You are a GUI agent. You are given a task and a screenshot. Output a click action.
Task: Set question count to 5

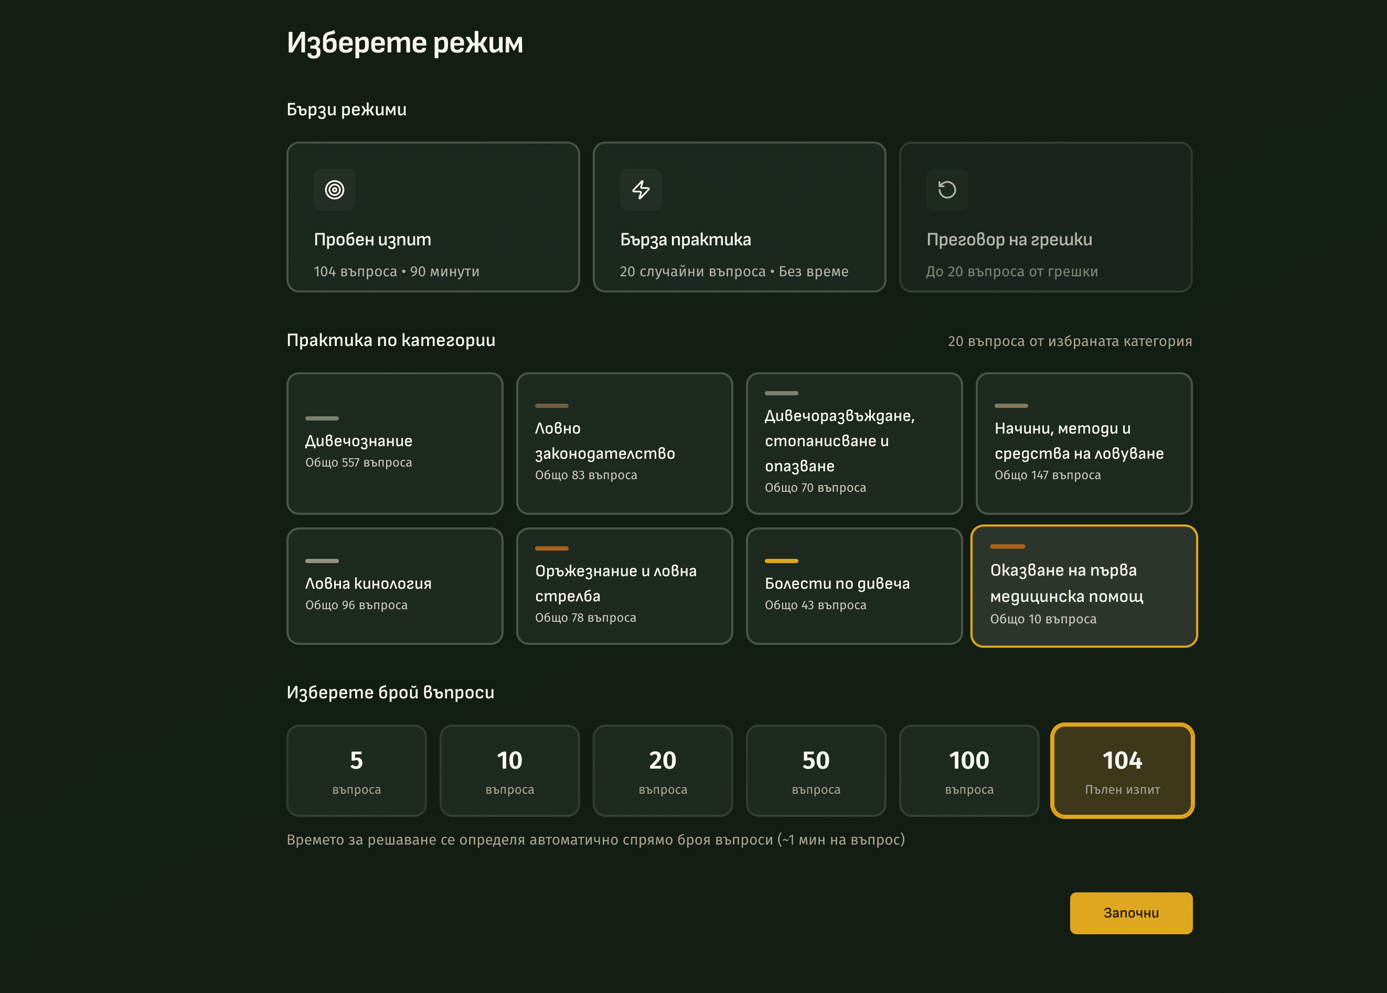[x=356, y=771]
